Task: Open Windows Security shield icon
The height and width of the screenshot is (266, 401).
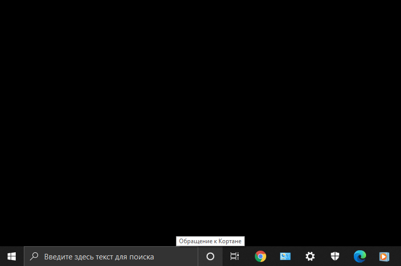Action: point(335,256)
